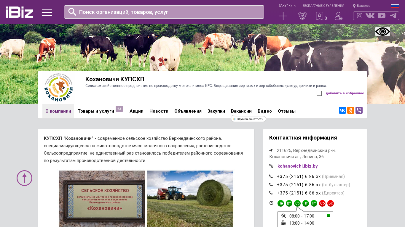Call the Директор phone number

pyautogui.click(x=299, y=193)
